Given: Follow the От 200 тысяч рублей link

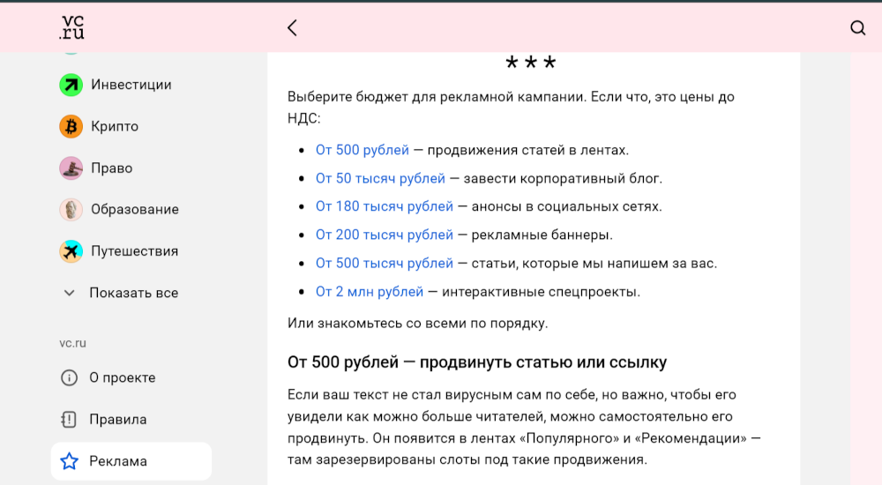Looking at the screenshot, I should tap(385, 235).
